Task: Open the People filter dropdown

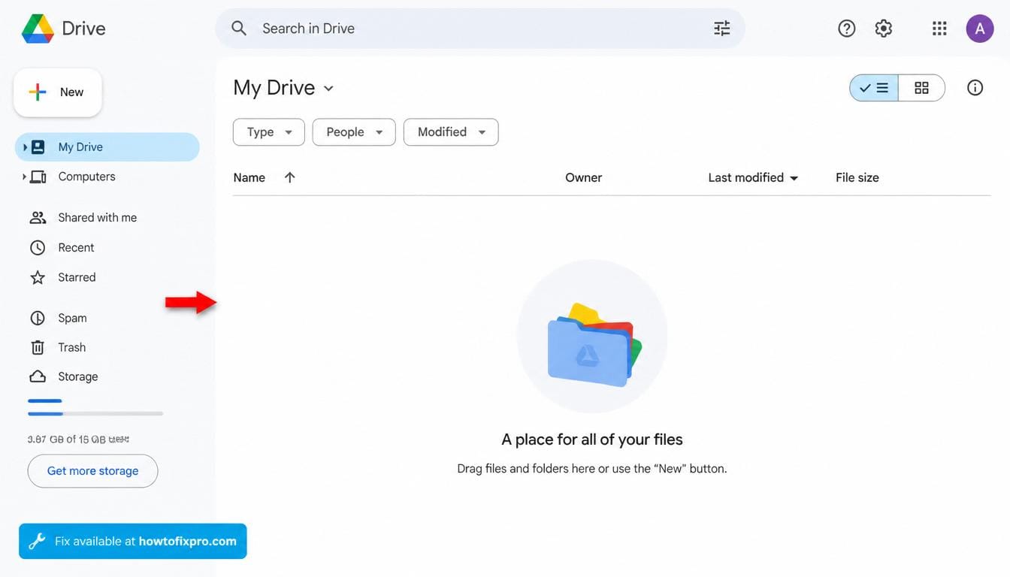Action: pyautogui.click(x=354, y=132)
